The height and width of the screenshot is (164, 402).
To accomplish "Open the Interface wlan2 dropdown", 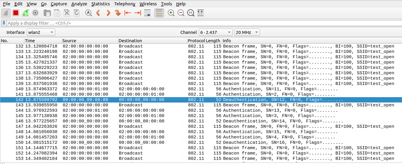I will [41, 32].
